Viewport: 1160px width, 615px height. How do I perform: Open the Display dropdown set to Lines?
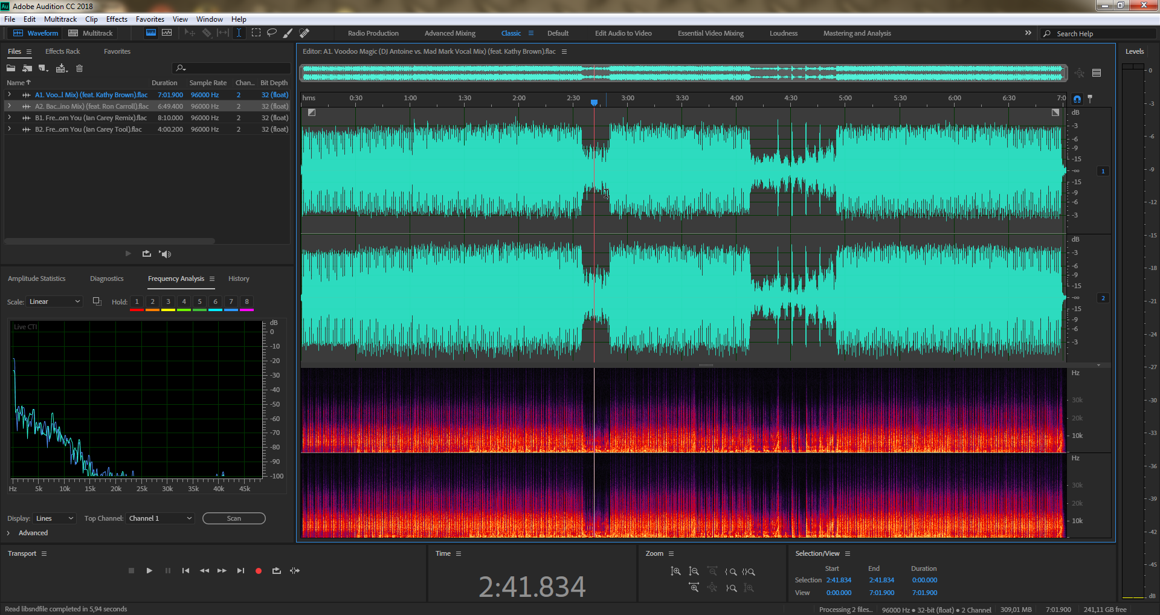point(54,518)
